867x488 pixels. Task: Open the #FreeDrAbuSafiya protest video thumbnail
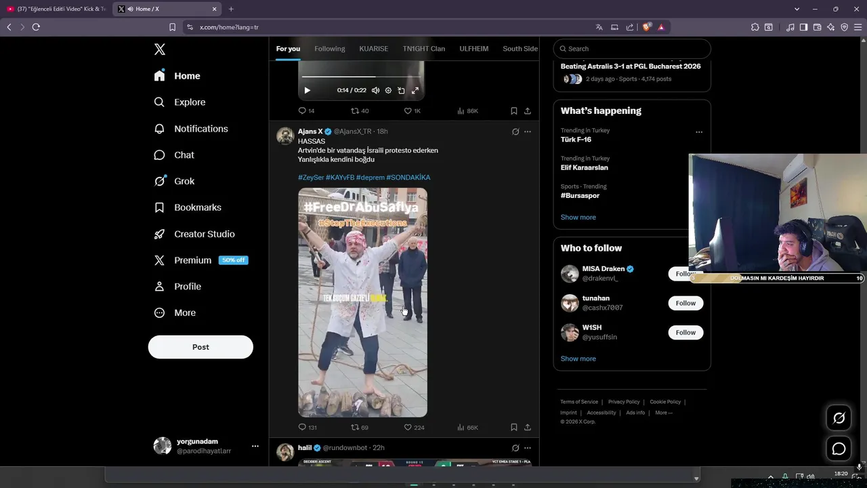coord(362,302)
